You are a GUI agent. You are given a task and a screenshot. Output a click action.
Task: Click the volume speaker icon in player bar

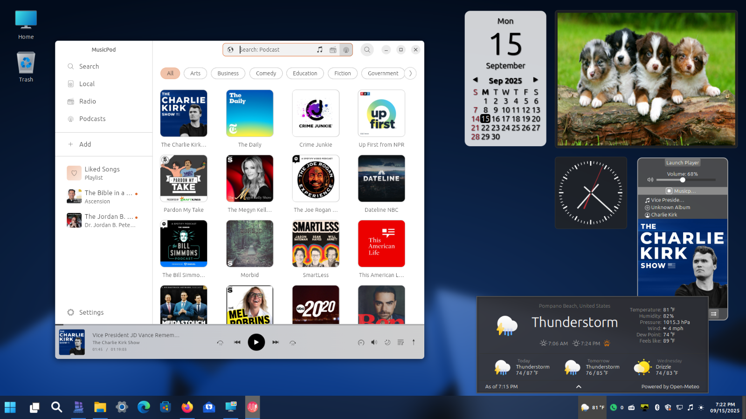[x=374, y=343]
